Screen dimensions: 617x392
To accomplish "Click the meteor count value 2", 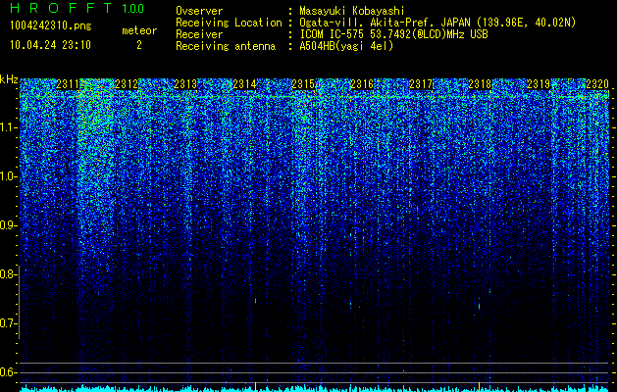I will [x=139, y=45].
